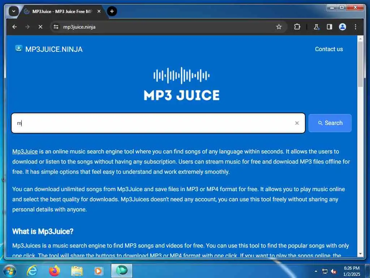Viewport: 370px width, 278px height.
Task: Bookmark this page with star icon
Action: [x=279, y=27]
